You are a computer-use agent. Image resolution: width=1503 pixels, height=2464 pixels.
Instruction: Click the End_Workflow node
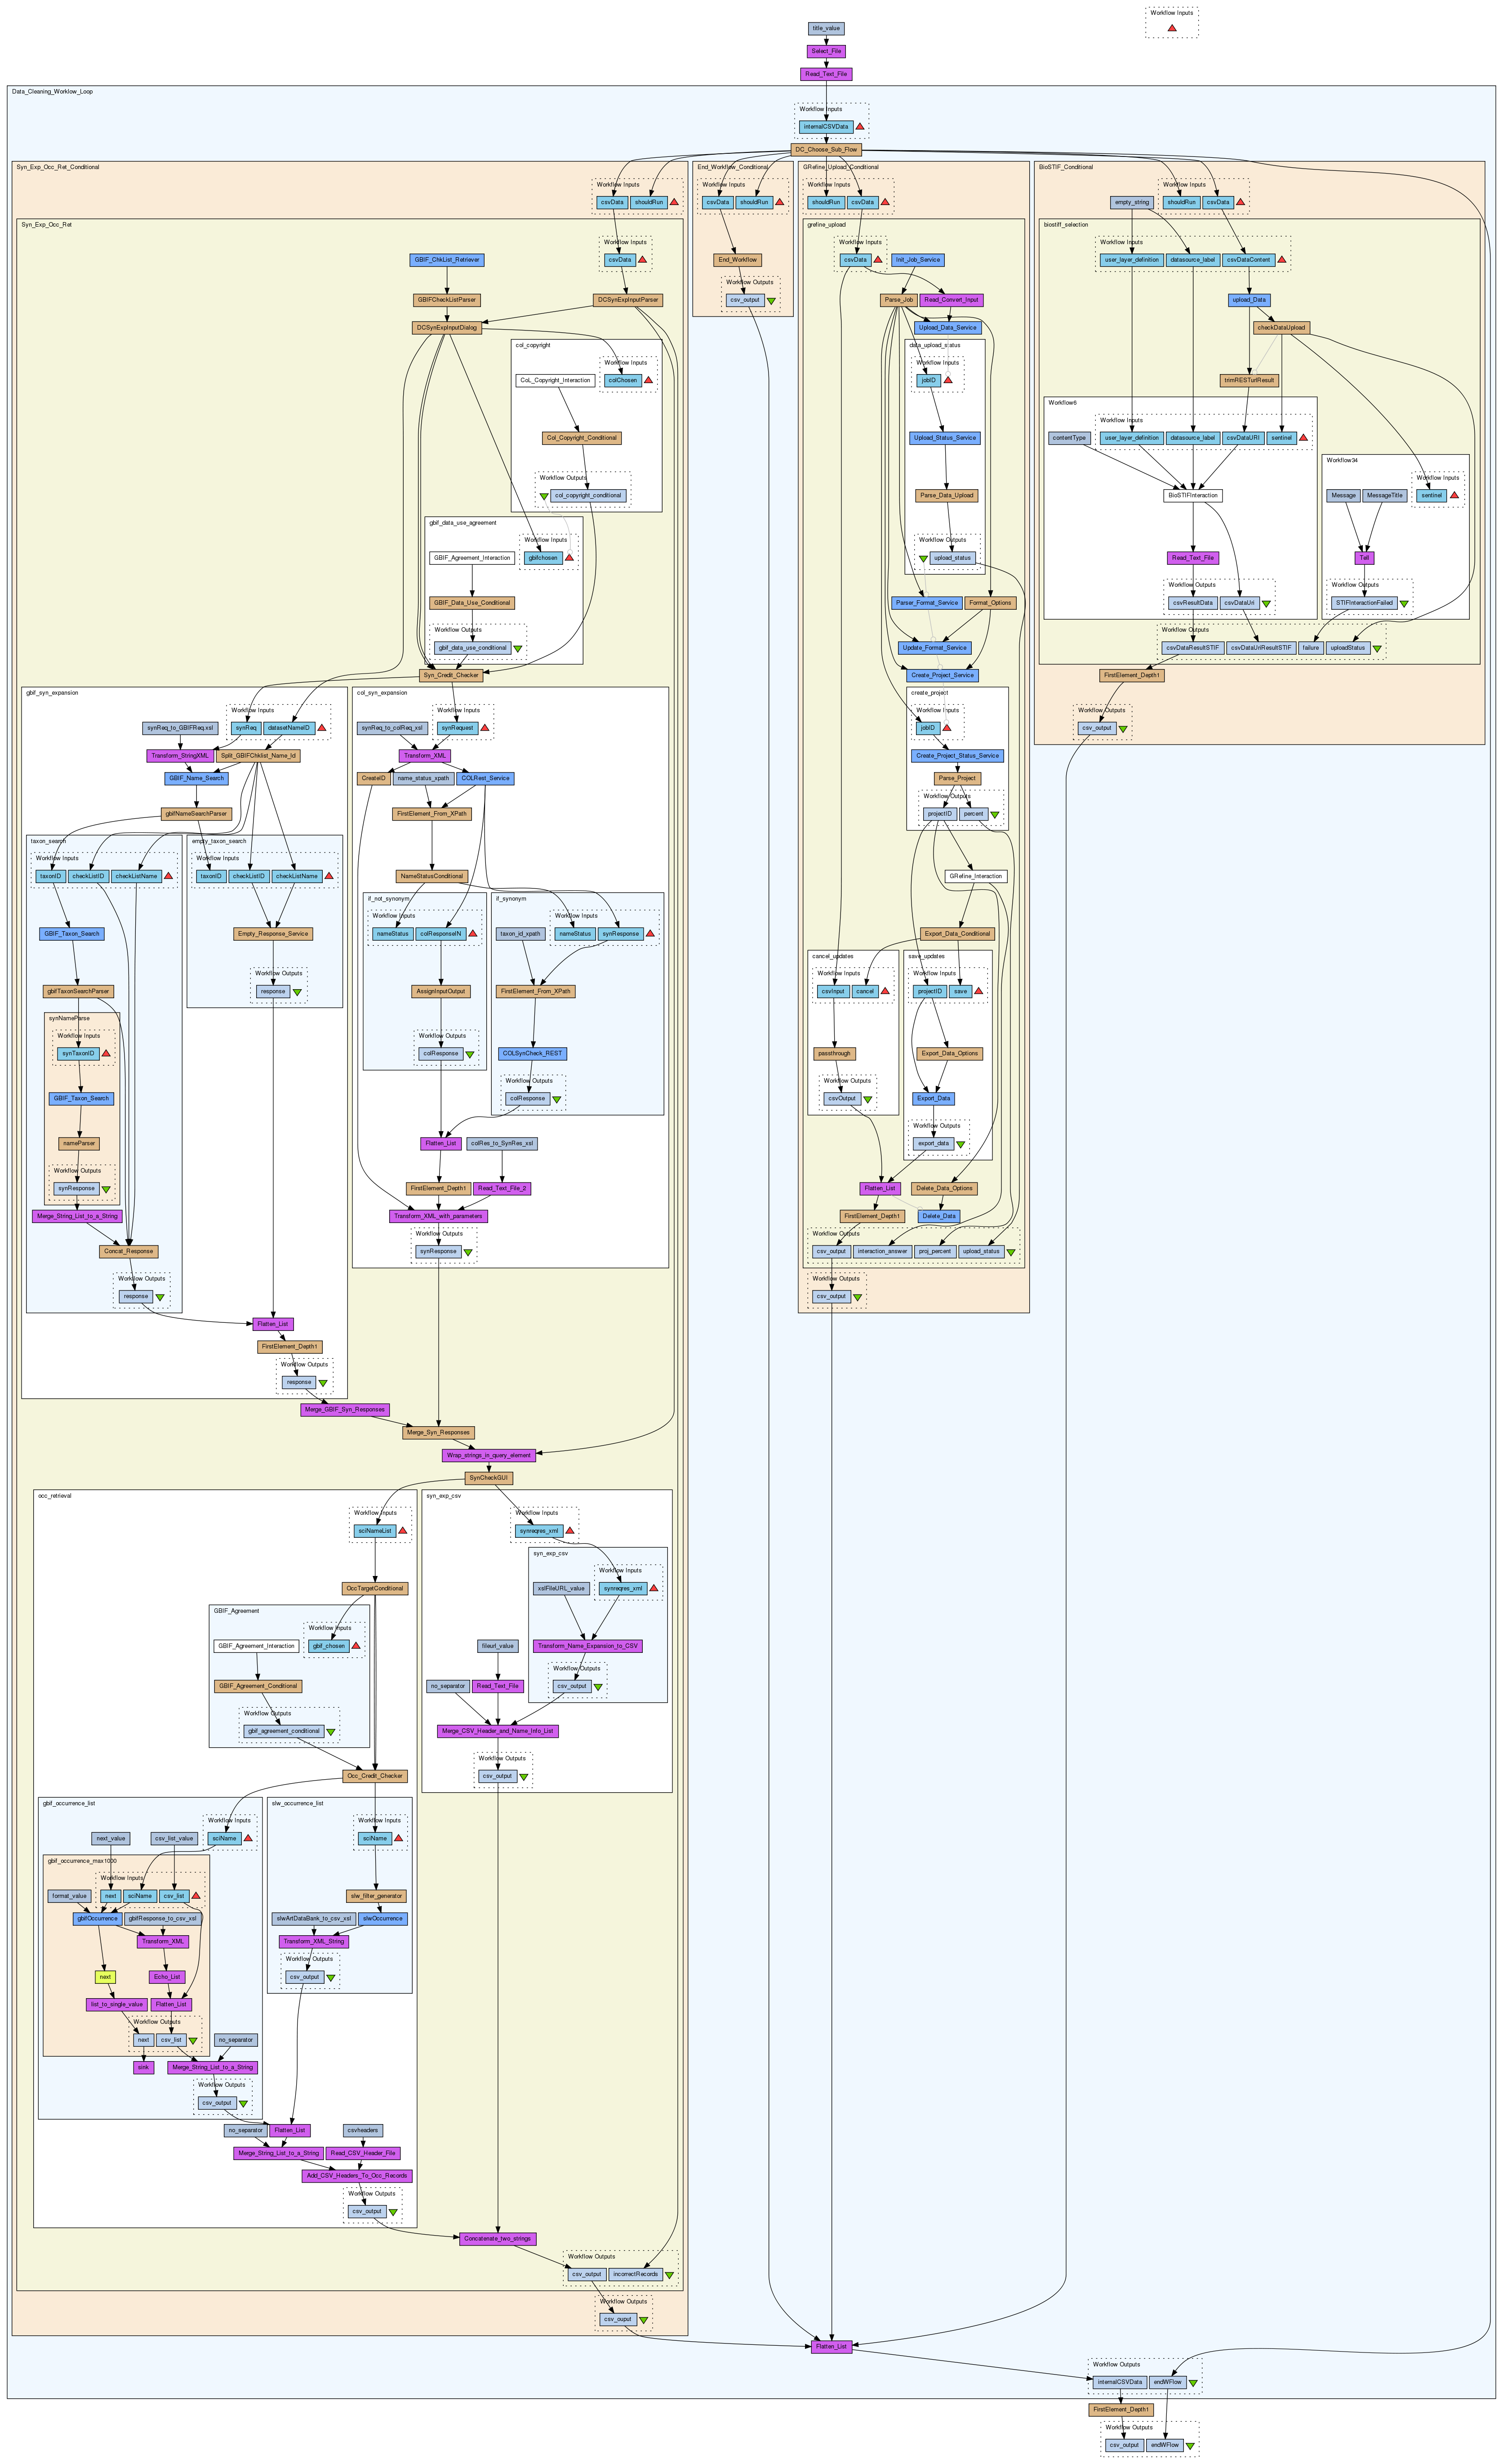point(738,260)
